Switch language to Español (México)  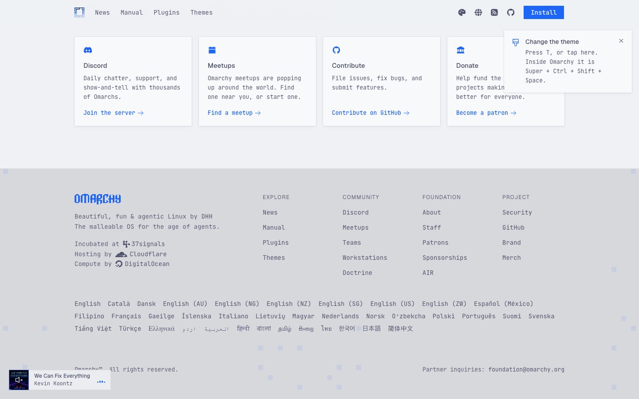coord(504,304)
